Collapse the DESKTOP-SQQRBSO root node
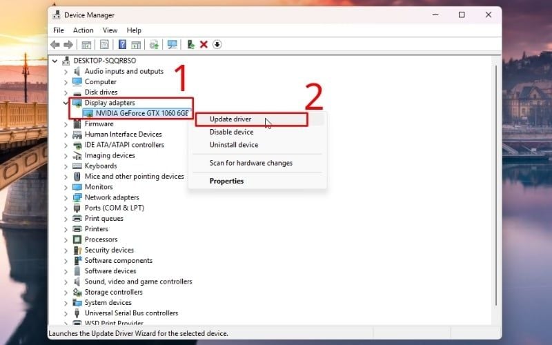The height and width of the screenshot is (345, 552). (55, 61)
